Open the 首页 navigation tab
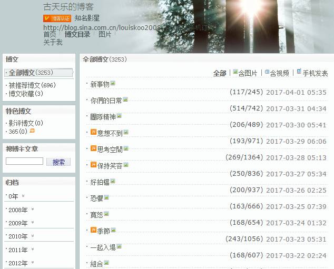The width and height of the screenshot is (334, 269). point(50,34)
